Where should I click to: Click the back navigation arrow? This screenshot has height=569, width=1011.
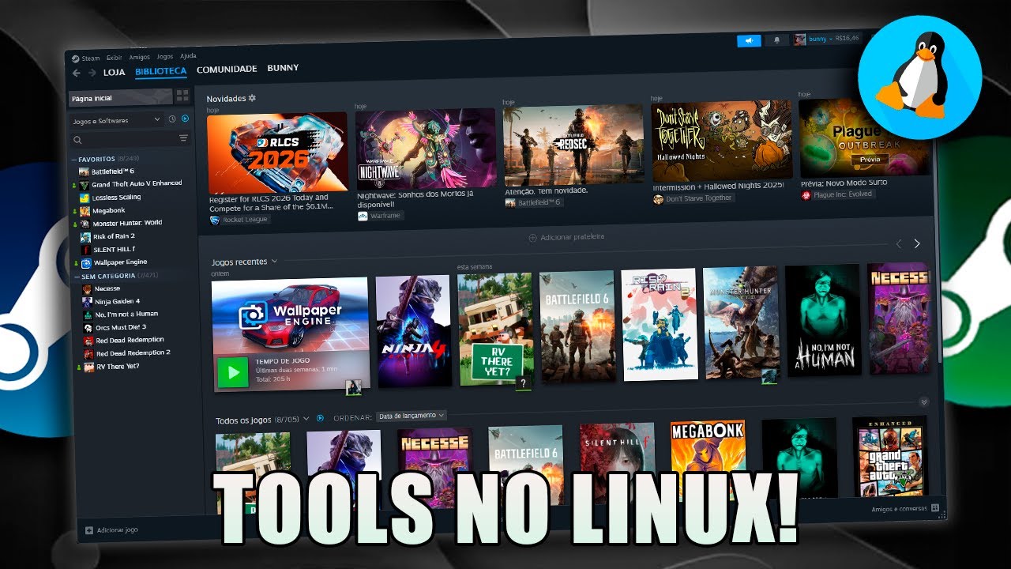77,73
